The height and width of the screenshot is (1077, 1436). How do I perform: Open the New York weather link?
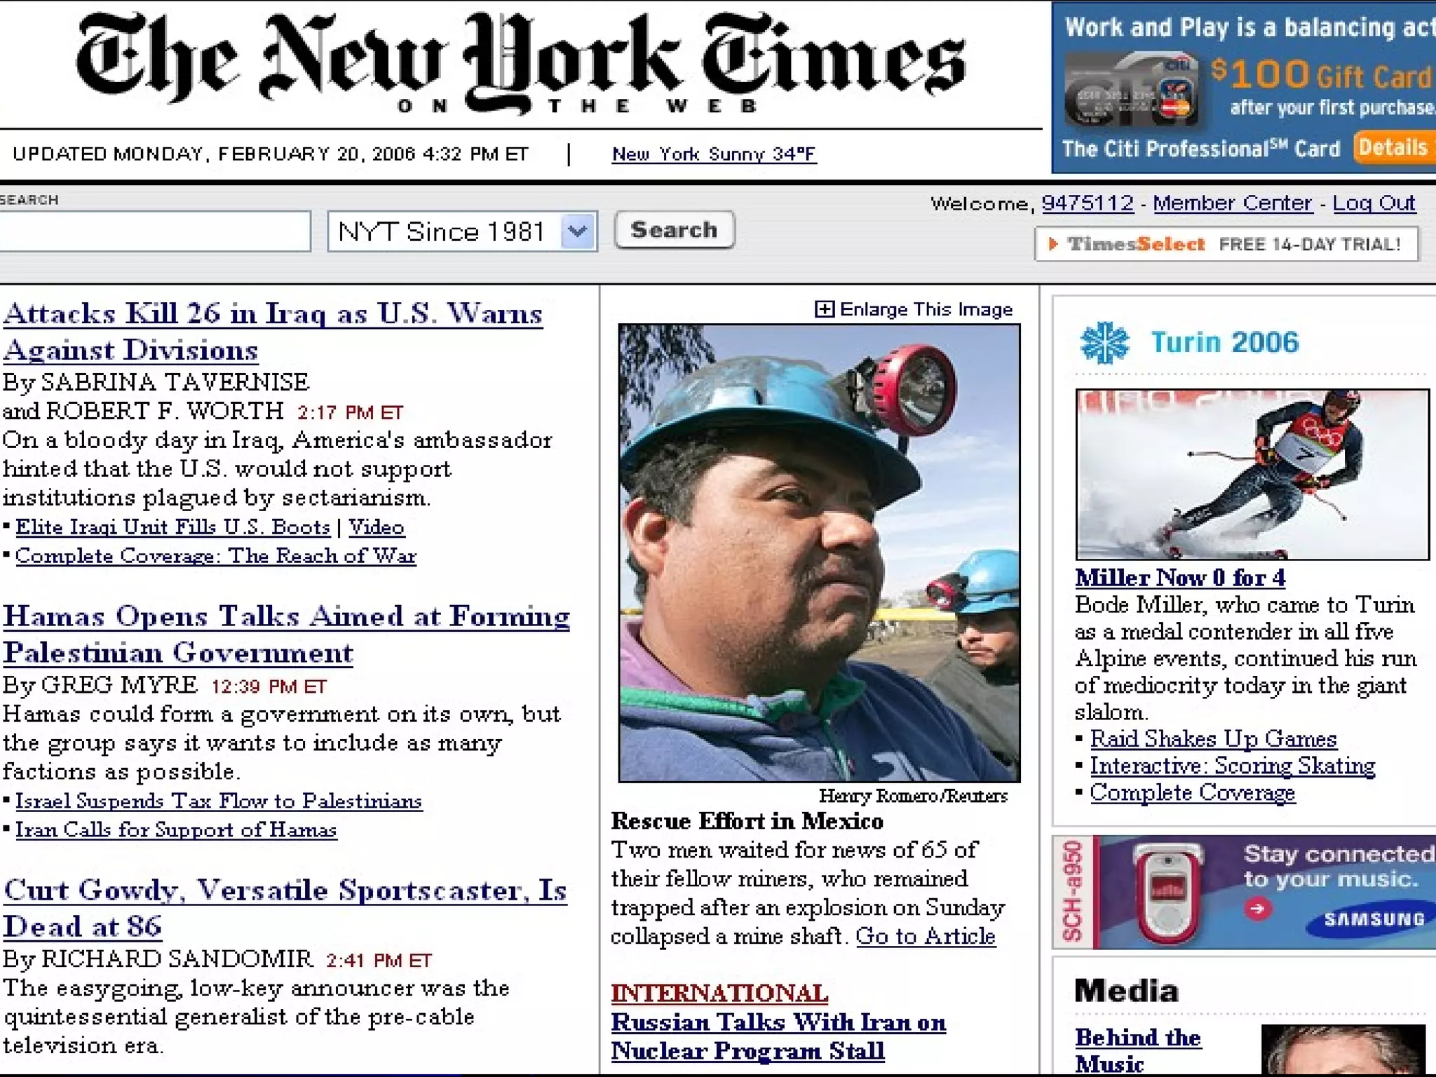click(714, 154)
